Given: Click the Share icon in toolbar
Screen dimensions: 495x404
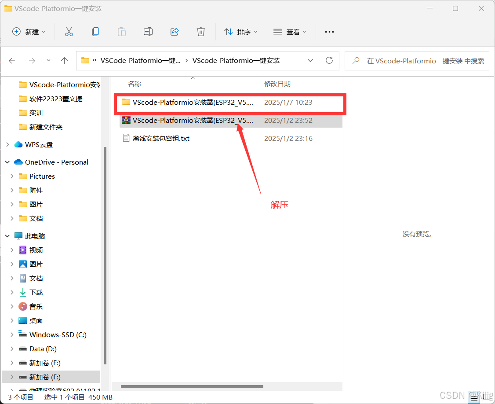Looking at the screenshot, I should [175, 32].
